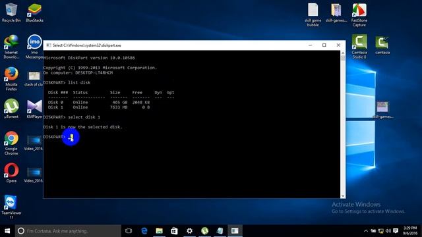Click the diskpart scrollbar up arrow
This screenshot has width=422, height=237.
pyautogui.click(x=343, y=53)
